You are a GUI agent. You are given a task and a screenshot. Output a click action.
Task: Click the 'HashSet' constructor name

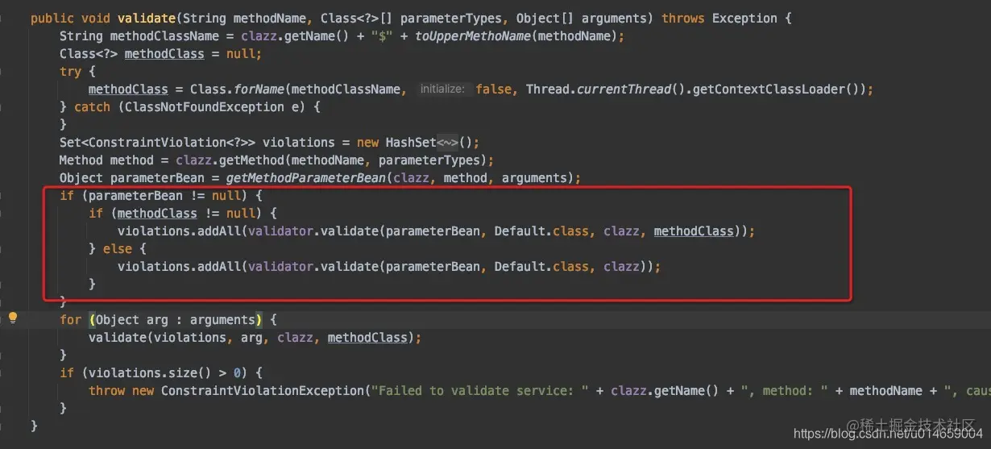pyautogui.click(x=411, y=143)
